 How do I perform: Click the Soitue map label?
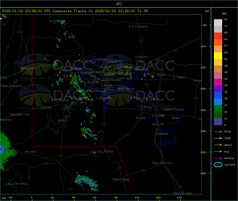pos(141,118)
